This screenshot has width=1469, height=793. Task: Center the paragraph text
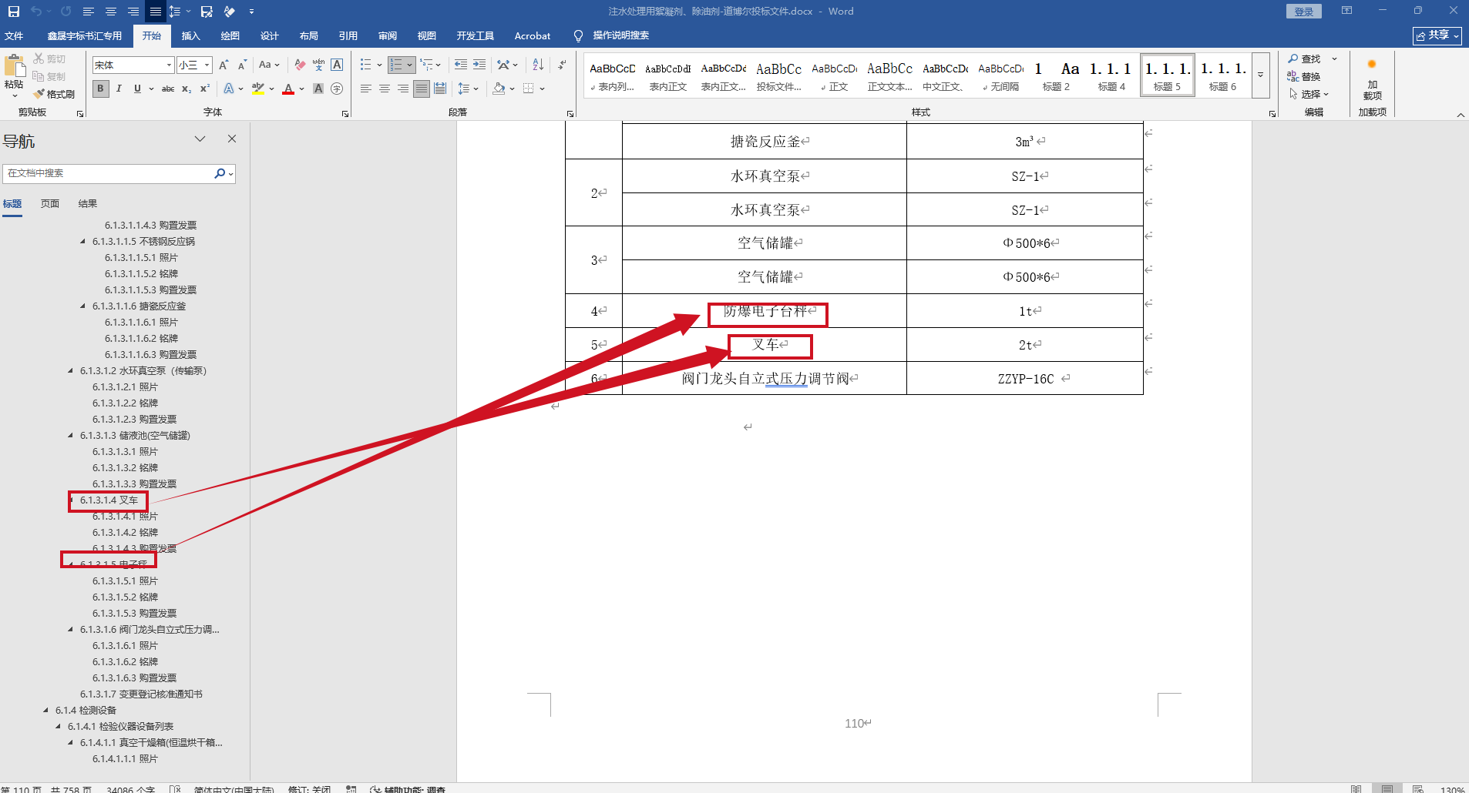tap(385, 89)
